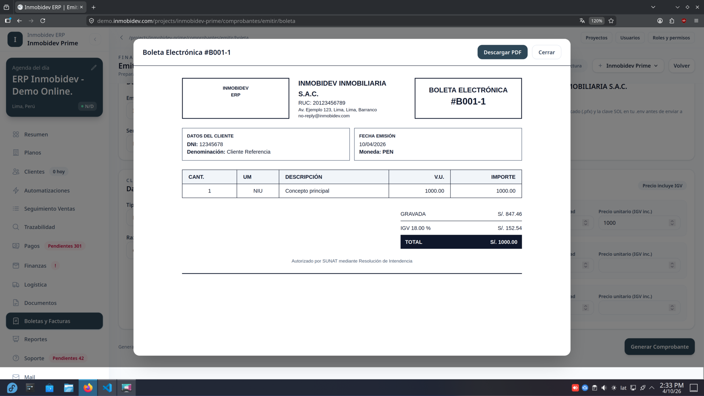Mute the volume in the system tray
Viewport: 704px width, 396px height.
pyautogui.click(x=604, y=388)
